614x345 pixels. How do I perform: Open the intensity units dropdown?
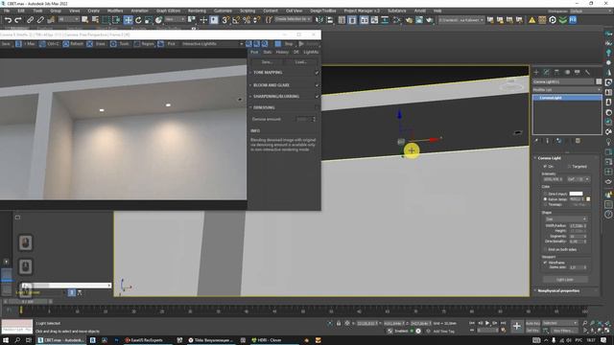[x=579, y=179]
